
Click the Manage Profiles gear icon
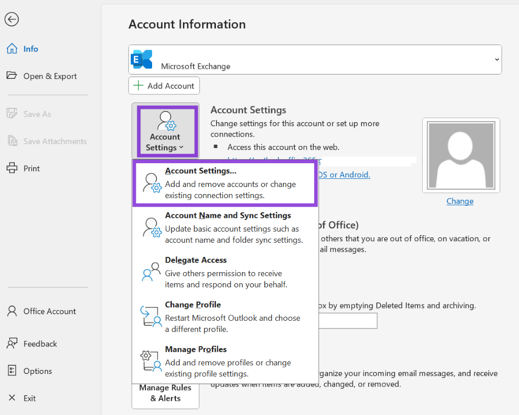pos(151,361)
